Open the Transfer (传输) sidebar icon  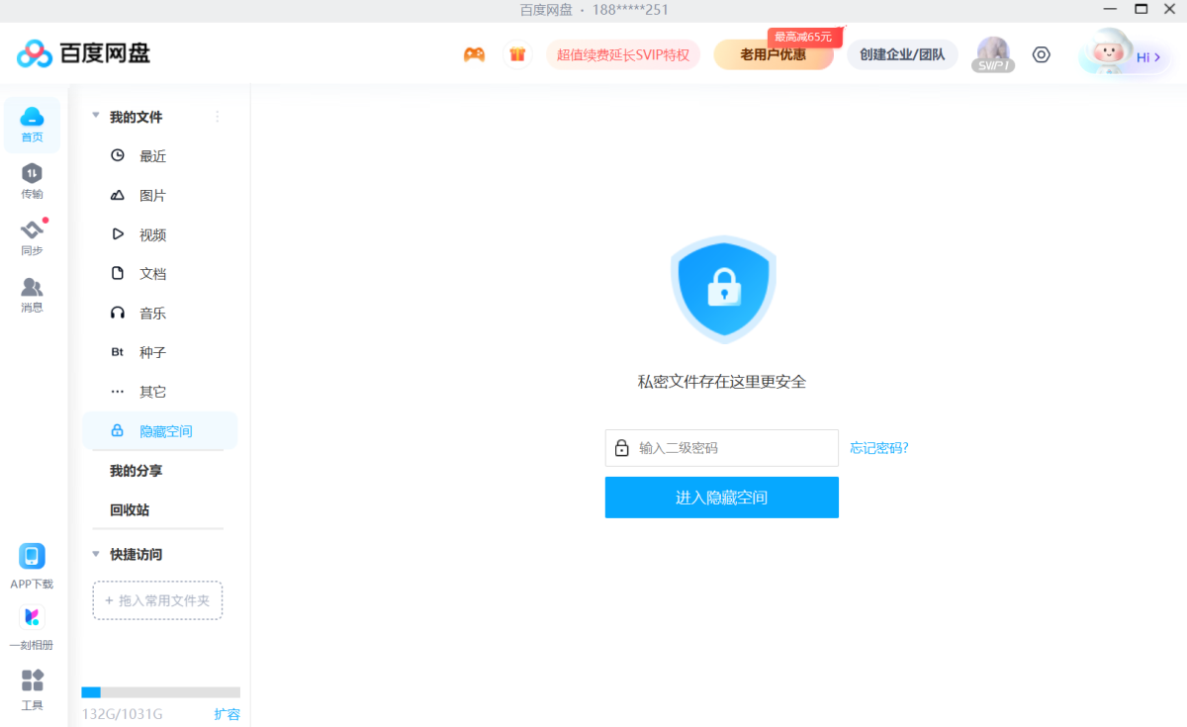pyautogui.click(x=32, y=180)
